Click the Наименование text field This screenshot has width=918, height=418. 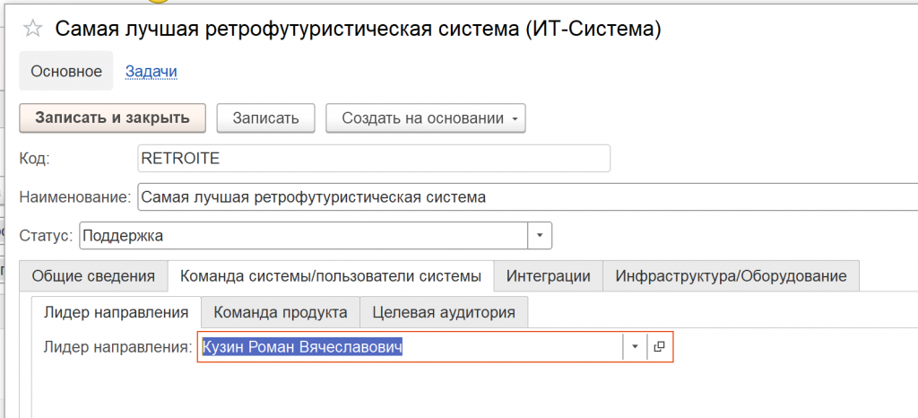click(520, 197)
